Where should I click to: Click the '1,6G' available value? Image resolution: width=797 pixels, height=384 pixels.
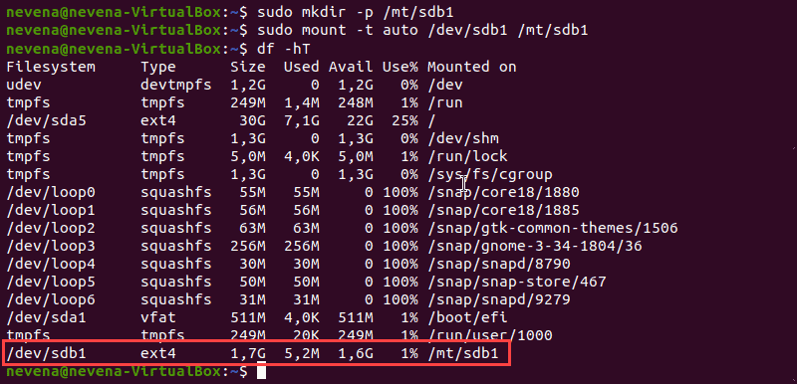356,353
